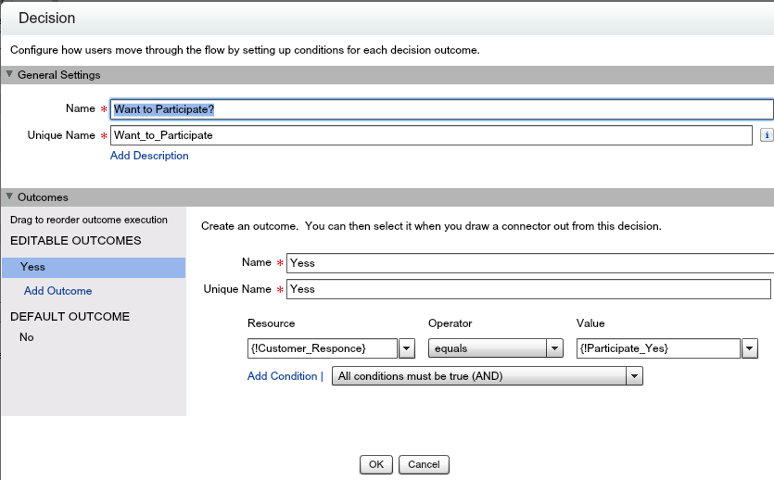
Task: Click the Add Outcome link
Action: coord(57,291)
